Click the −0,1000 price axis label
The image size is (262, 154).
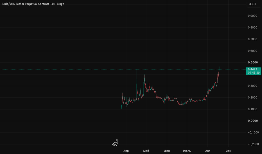[x=253, y=132]
